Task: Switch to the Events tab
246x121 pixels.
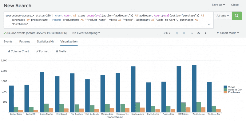Action: click(x=8, y=42)
